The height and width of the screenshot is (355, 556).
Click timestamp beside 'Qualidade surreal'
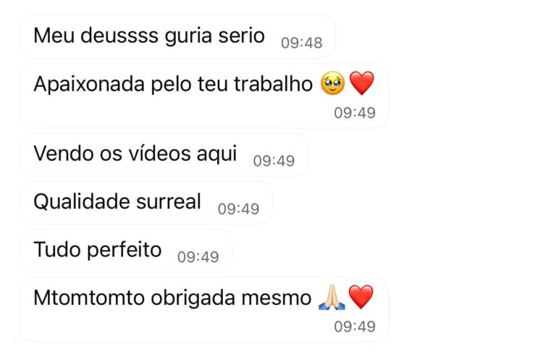coord(238,209)
